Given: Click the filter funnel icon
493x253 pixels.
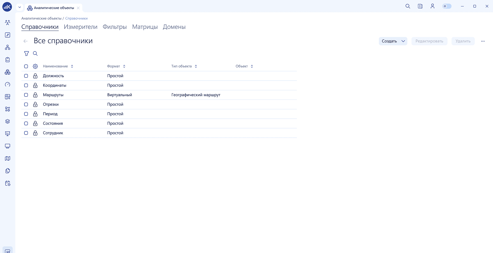Looking at the screenshot, I should click(26, 53).
